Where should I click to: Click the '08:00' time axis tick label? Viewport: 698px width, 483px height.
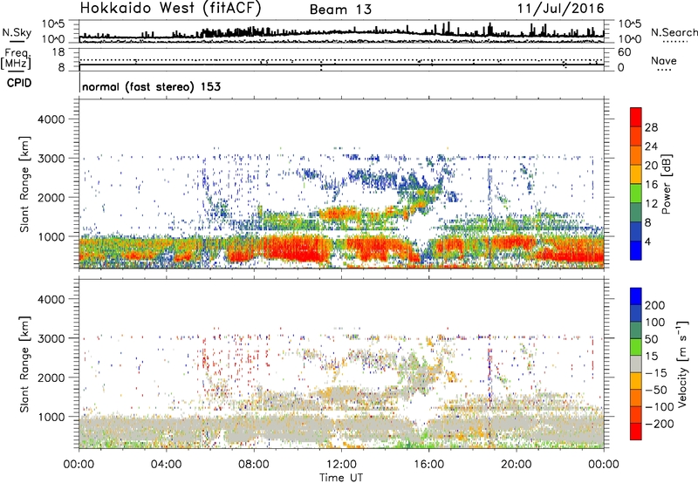pyautogui.click(x=253, y=465)
